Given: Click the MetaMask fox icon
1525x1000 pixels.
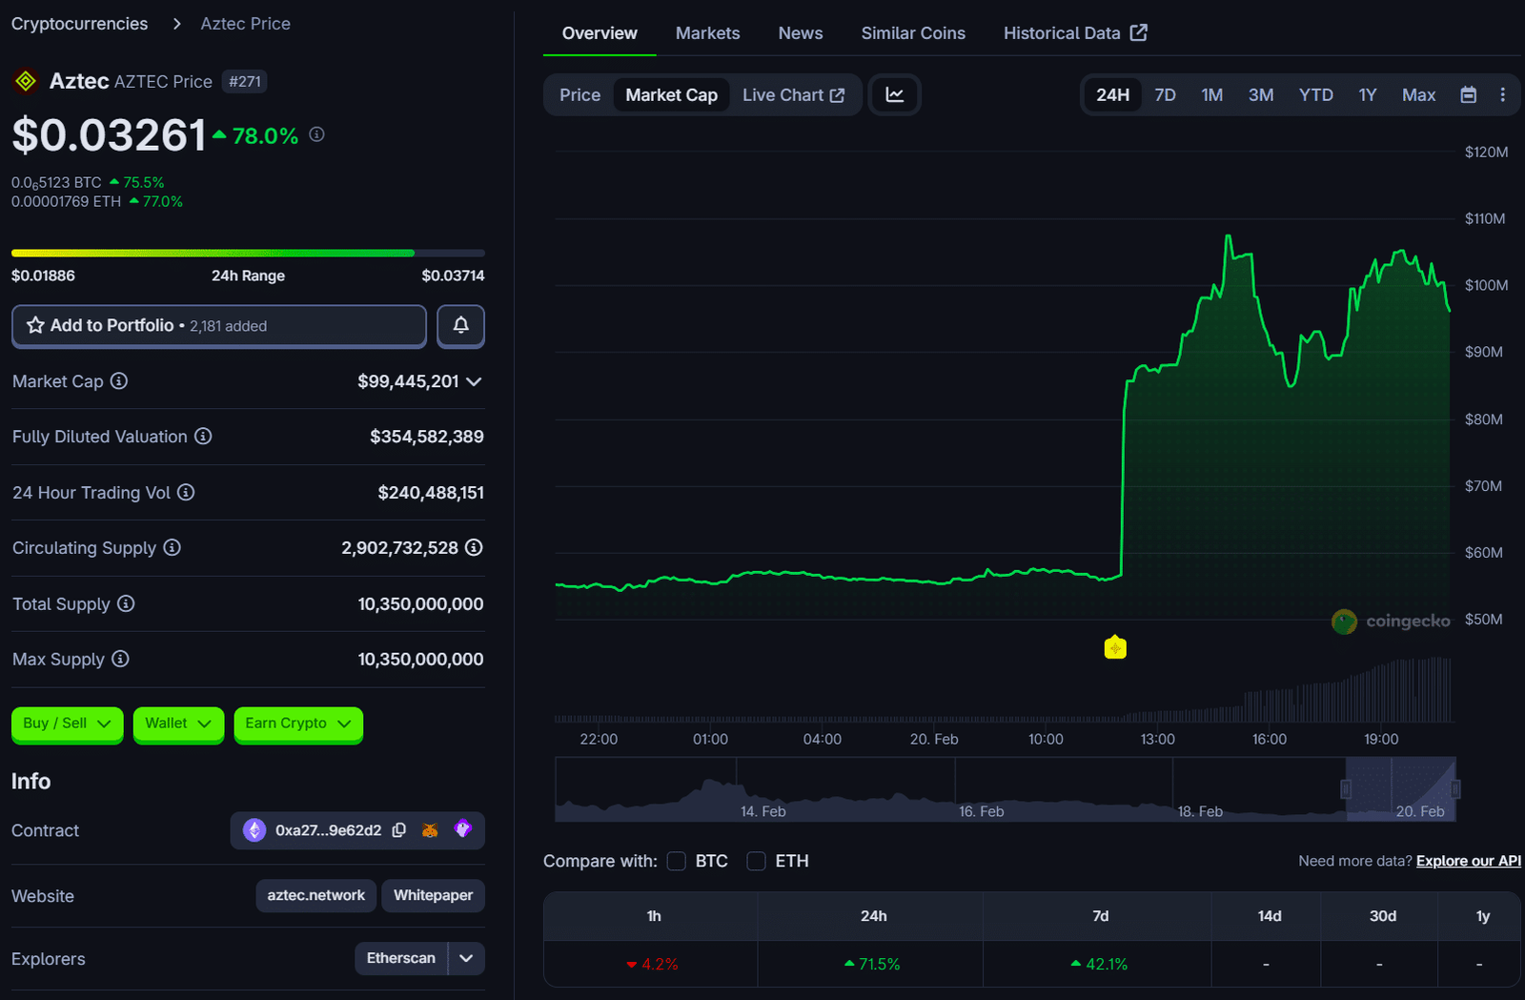Looking at the screenshot, I should click(431, 830).
